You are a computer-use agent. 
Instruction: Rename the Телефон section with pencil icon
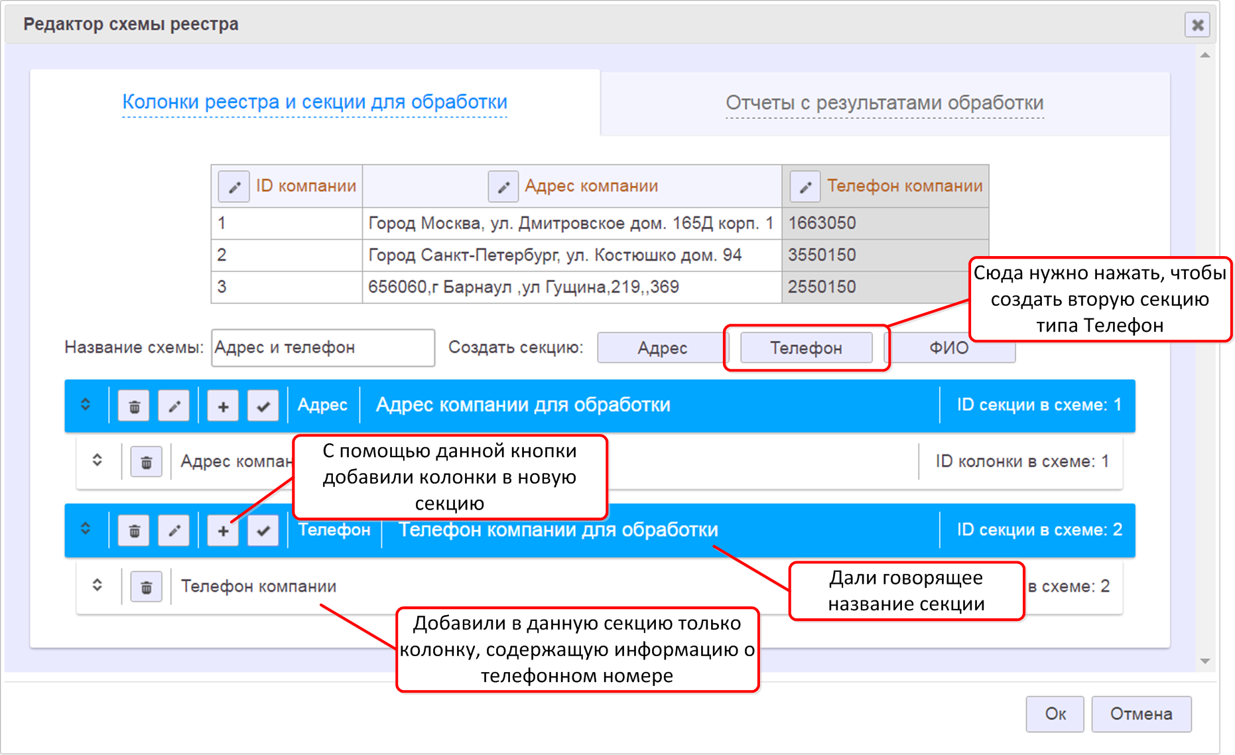174,531
